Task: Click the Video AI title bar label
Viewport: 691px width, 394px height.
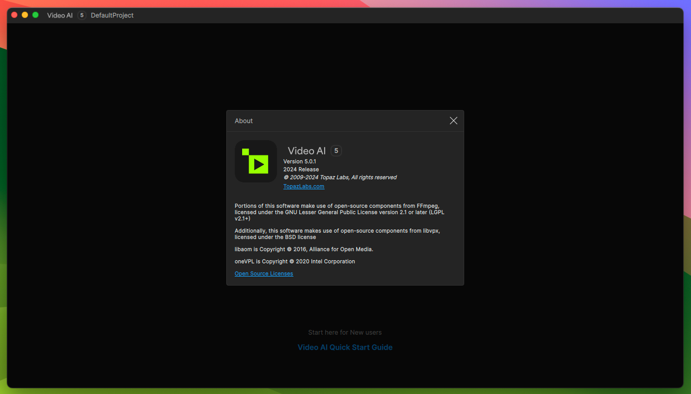Action: click(x=60, y=15)
